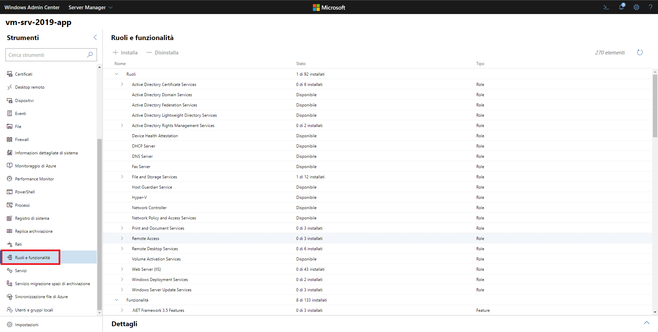Sort by the Stato column header
Viewport: 658px width, 332px height.
301,64
